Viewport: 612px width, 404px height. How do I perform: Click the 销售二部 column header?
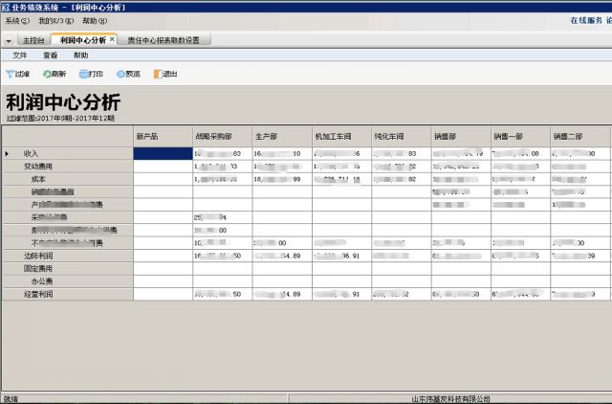pos(580,136)
